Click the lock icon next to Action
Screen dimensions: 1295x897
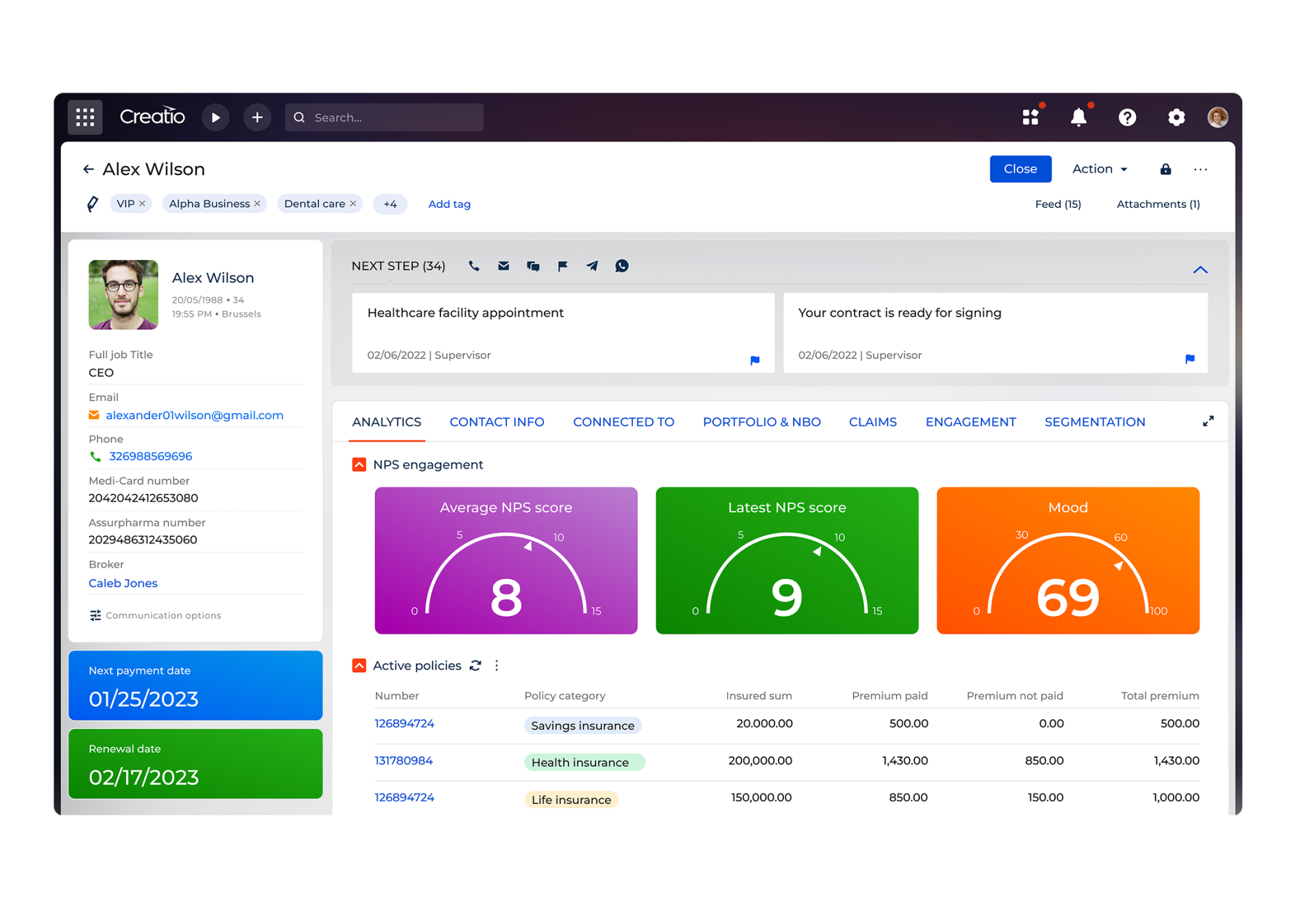point(1165,169)
